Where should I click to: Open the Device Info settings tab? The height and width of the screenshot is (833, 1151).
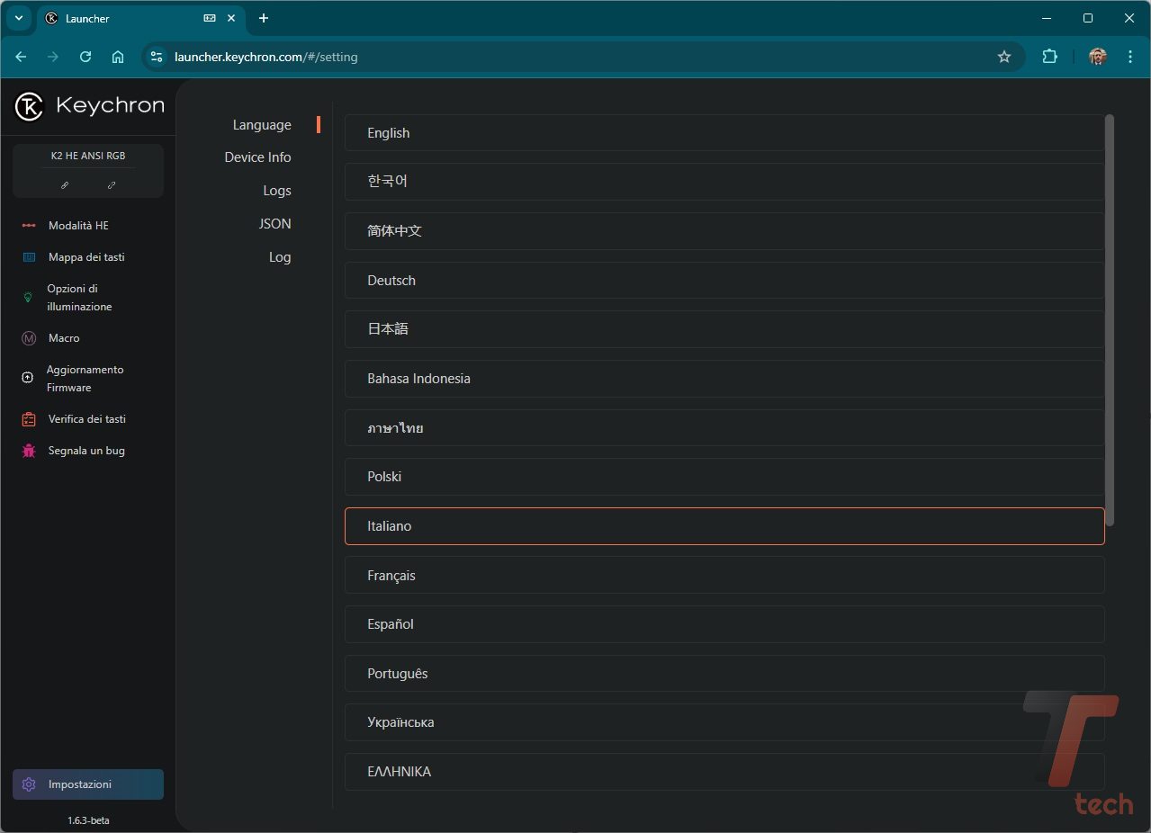pyautogui.click(x=257, y=157)
